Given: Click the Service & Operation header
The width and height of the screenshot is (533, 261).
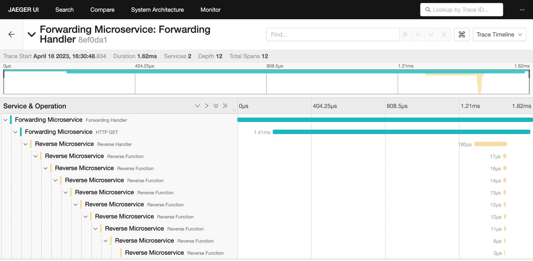Looking at the screenshot, I should 35,106.
